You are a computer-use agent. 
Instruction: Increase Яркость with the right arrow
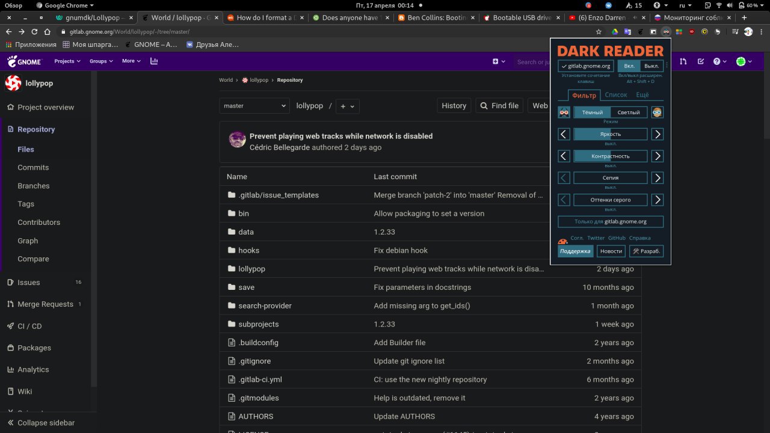pyautogui.click(x=658, y=134)
